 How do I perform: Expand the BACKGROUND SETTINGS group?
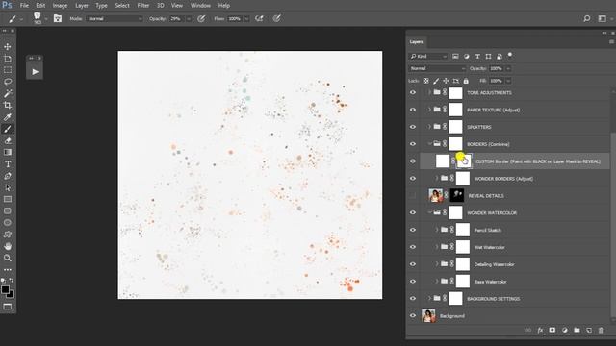(x=429, y=298)
